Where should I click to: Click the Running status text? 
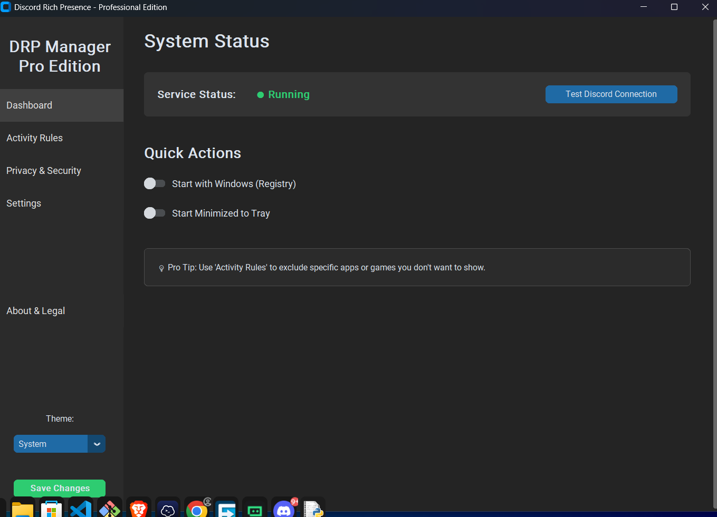pyautogui.click(x=289, y=94)
